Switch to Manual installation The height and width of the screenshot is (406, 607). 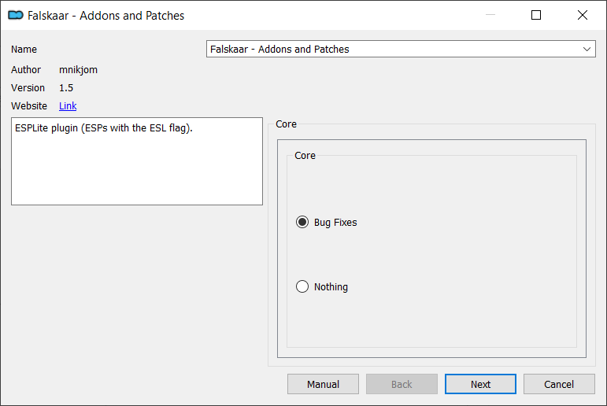[x=323, y=384]
